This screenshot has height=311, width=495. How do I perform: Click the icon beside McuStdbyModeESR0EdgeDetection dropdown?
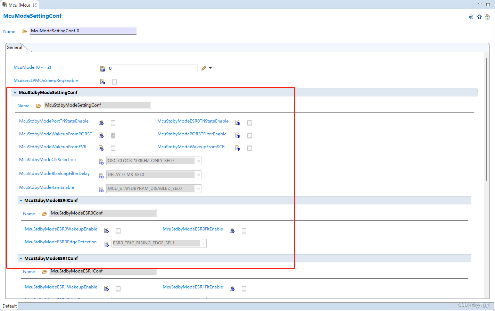pos(107,244)
